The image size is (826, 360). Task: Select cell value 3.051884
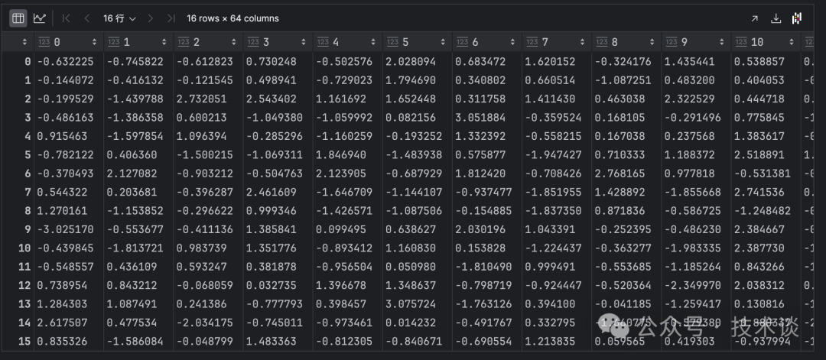480,118
